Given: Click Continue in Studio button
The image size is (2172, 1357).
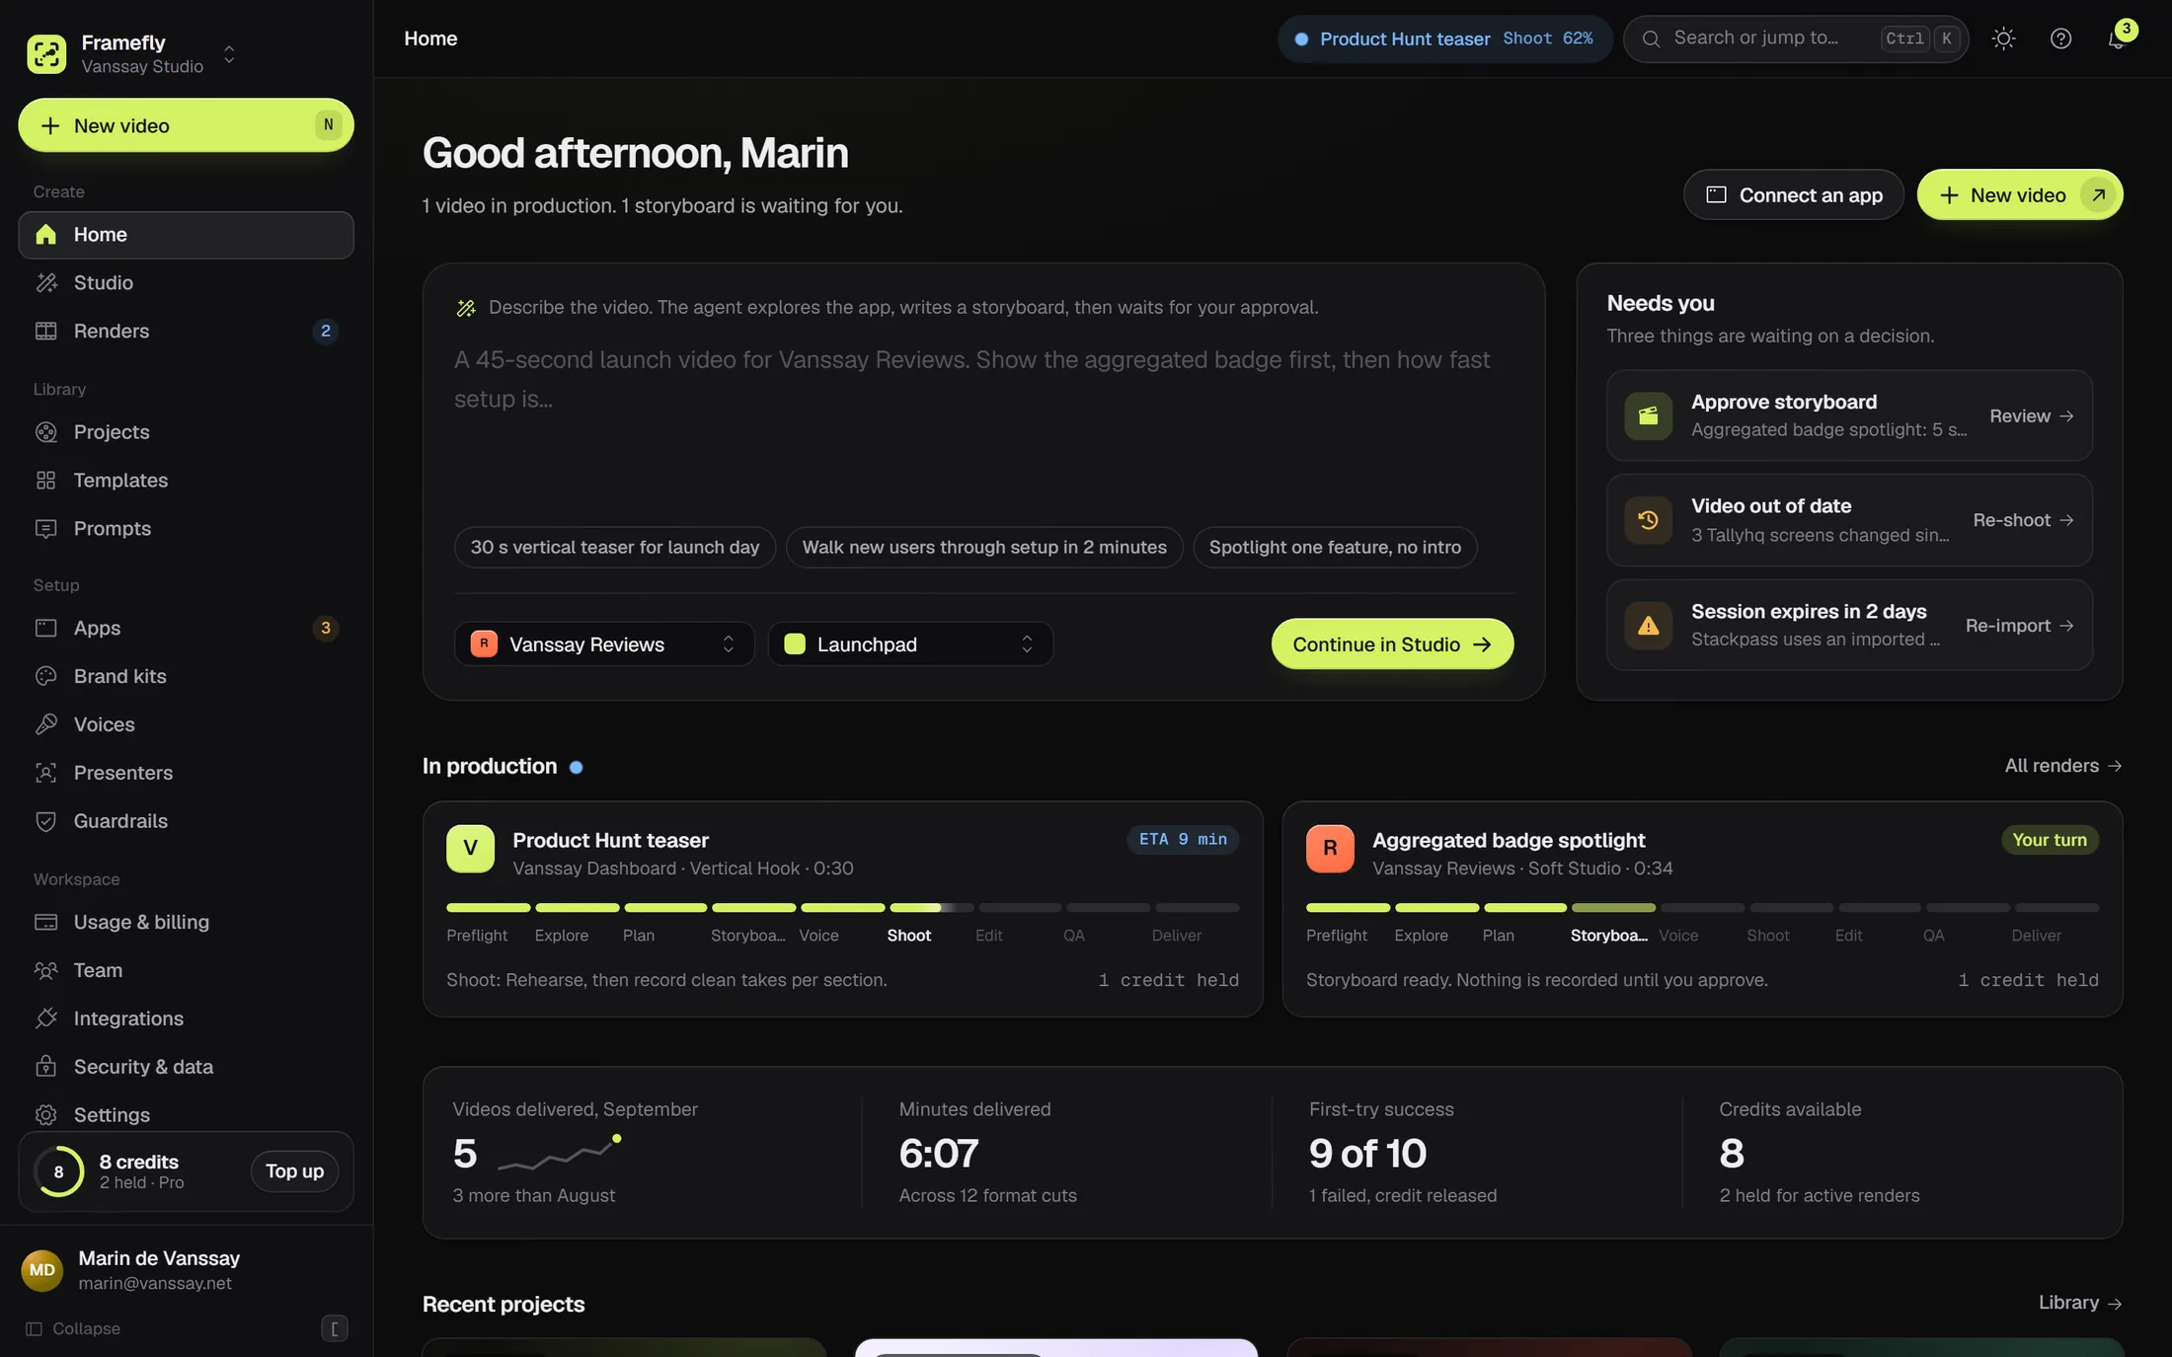Looking at the screenshot, I should point(1392,643).
